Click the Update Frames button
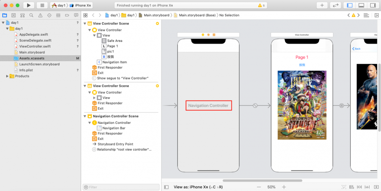Screen dimensions: 381x191 [344, 187]
